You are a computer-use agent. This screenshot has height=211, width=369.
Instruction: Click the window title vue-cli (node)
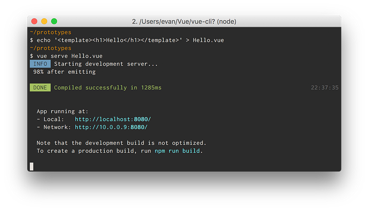pyautogui.click(x=184, y=22)
